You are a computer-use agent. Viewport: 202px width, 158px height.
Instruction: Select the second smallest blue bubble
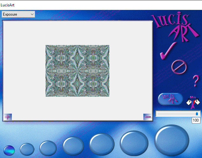click(27, 149)
